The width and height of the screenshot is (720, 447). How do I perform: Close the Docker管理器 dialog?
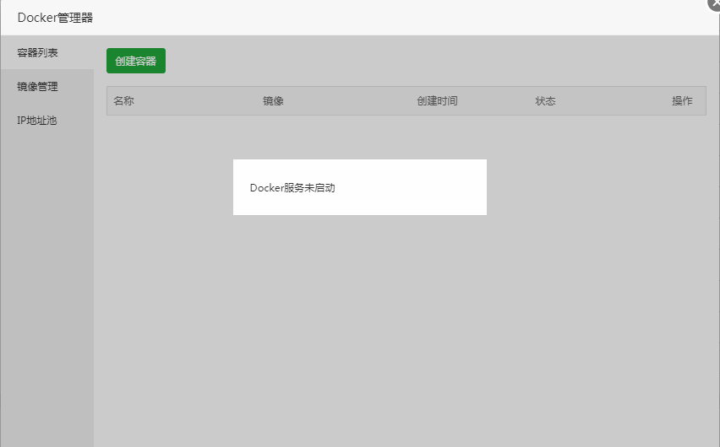[715, 3]
